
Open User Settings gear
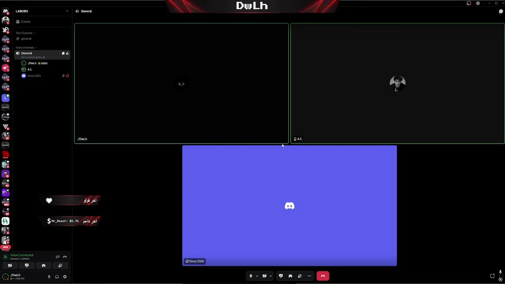[x=65, y=277]
